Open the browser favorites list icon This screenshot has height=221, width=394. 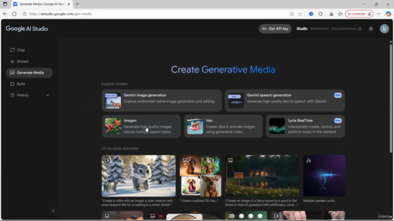click(340, 14)
